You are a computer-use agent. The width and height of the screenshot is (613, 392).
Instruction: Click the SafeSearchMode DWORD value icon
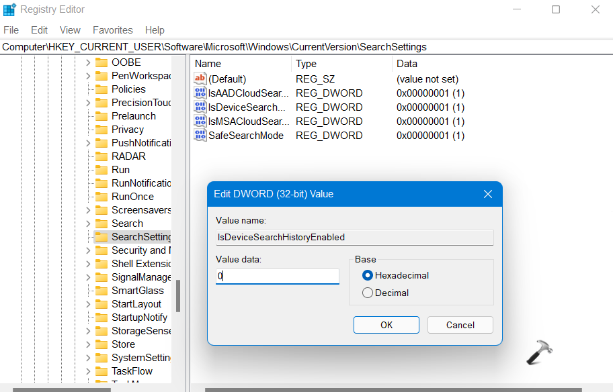click(x=200, y=136)
